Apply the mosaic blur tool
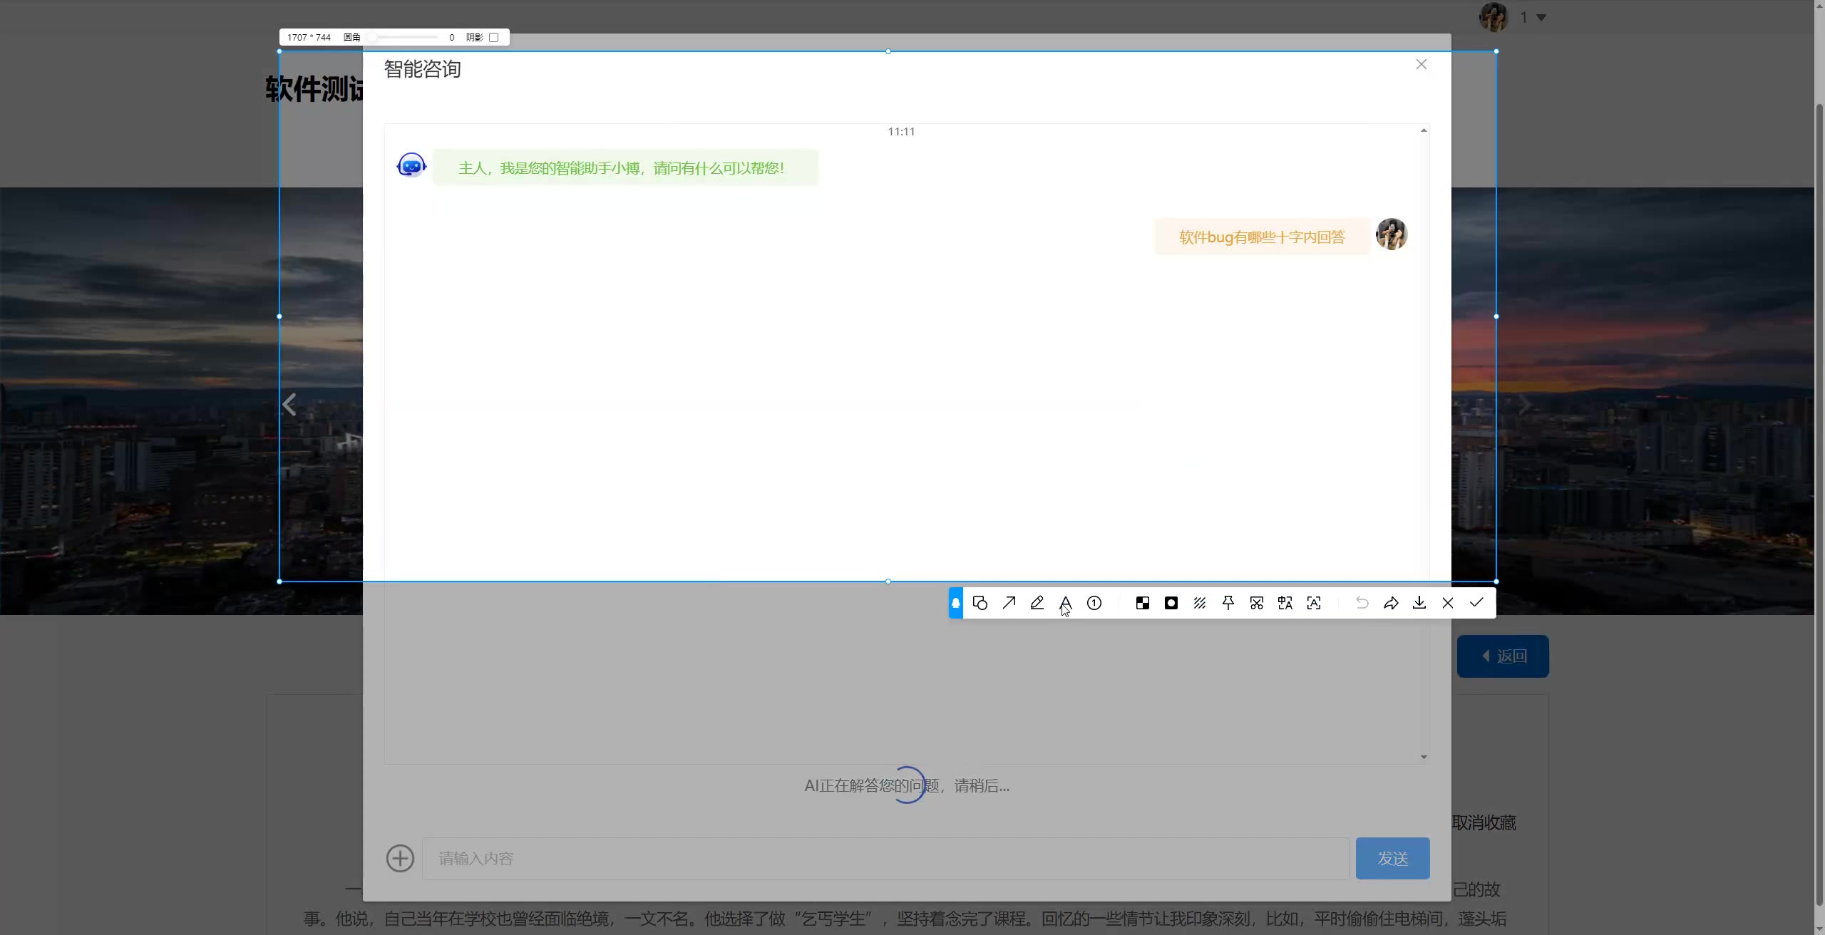Image resolution: width=1825 pixels, height=935 pixels. pos(1143,603)
